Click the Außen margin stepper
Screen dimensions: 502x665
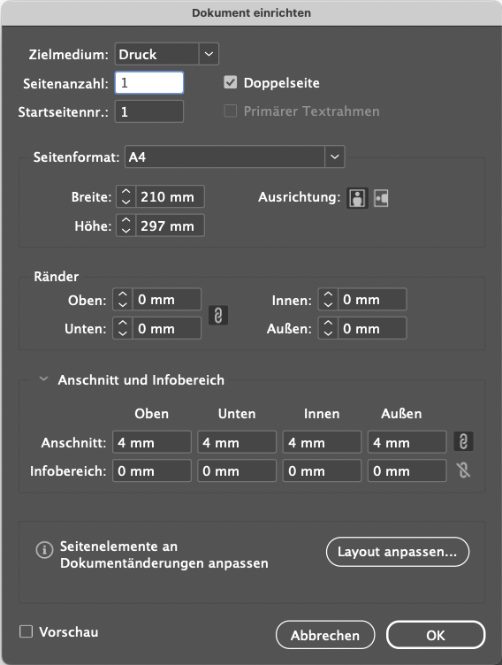[328, 328]
